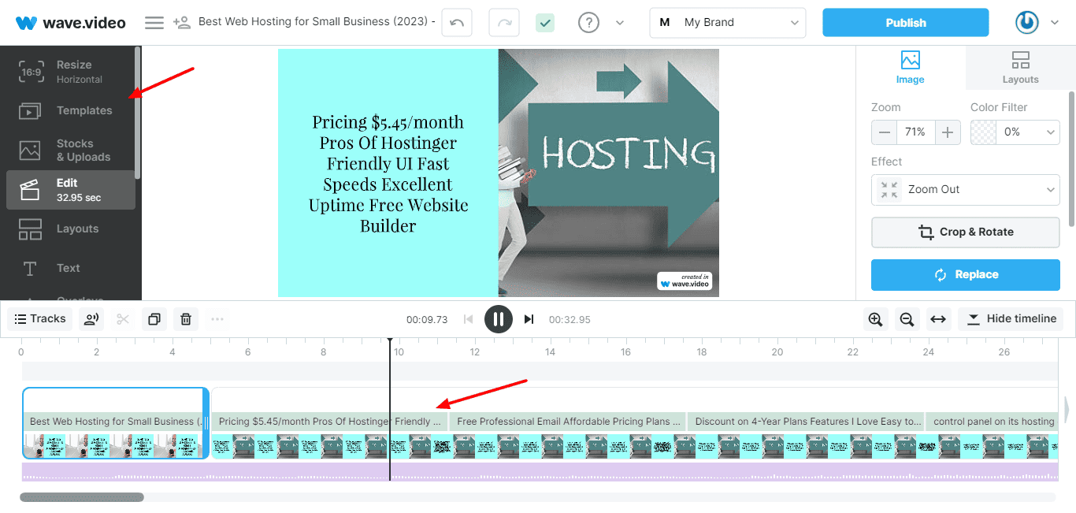Open the Templates sidebar item
The width and height of the screenshot is (1076, 513).
point(70,111)
